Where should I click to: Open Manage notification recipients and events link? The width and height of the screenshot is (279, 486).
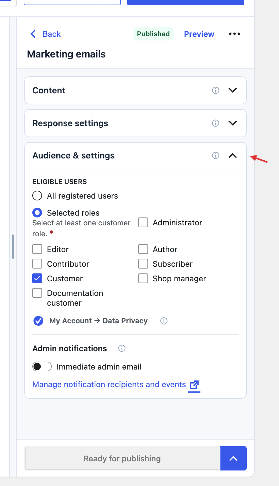click(109, 384)
